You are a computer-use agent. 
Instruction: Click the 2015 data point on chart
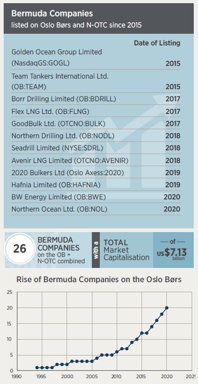coord(142,333)
